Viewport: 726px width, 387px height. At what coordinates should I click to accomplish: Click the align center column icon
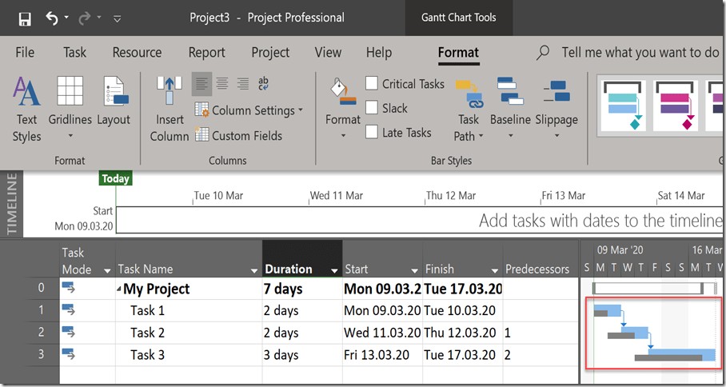coord(221,84)
